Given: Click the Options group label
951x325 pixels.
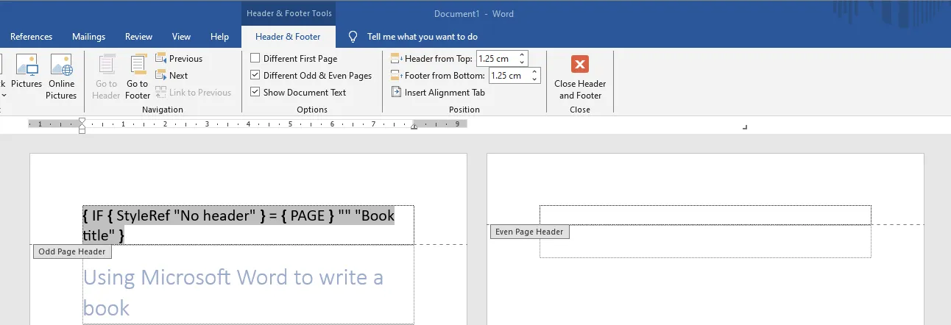Looking at the screenshot, I should pos(312,110).
